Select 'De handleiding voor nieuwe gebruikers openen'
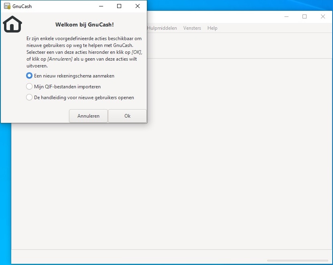The width and height of the screenshot is (333, 265). (x=29, y=97)
